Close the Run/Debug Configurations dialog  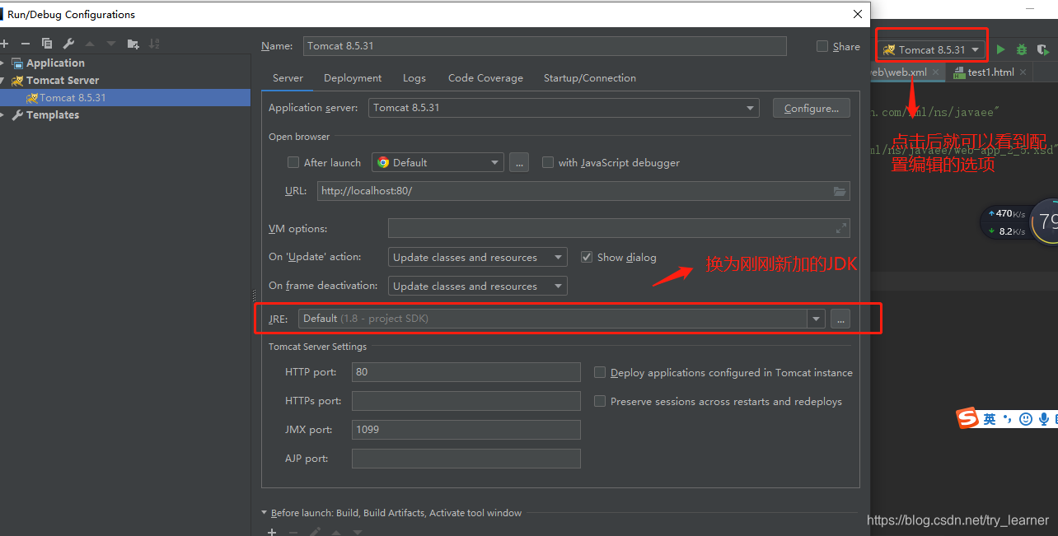pyautogui.click(x=858, y=14)
